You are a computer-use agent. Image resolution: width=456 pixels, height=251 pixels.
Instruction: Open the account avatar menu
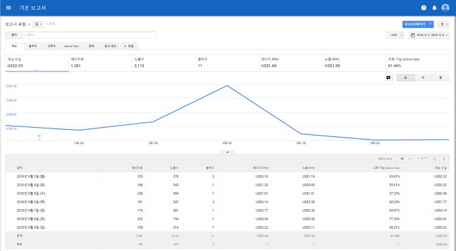[445, 8]
